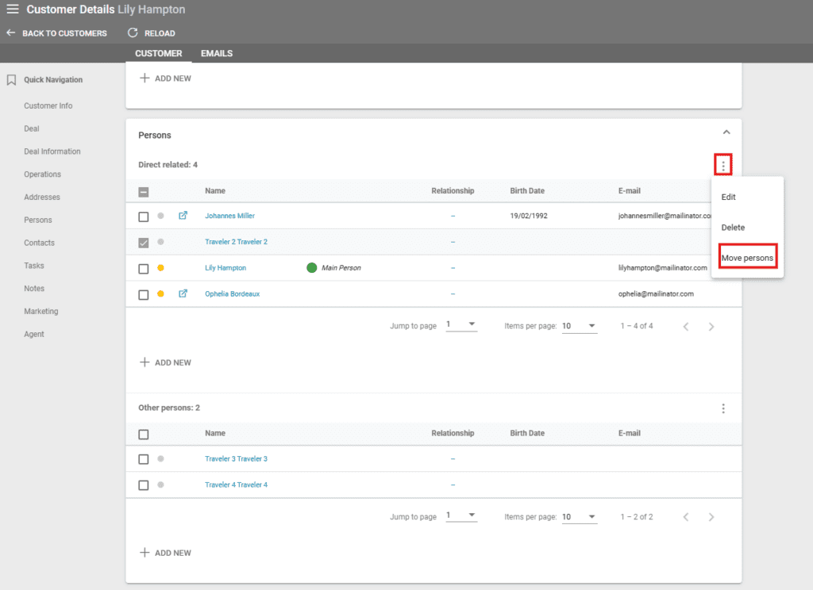The width and height of the screenshot is (813, 590).
Task: Switch to the Emails tab
Action: (x=216, y=53)
